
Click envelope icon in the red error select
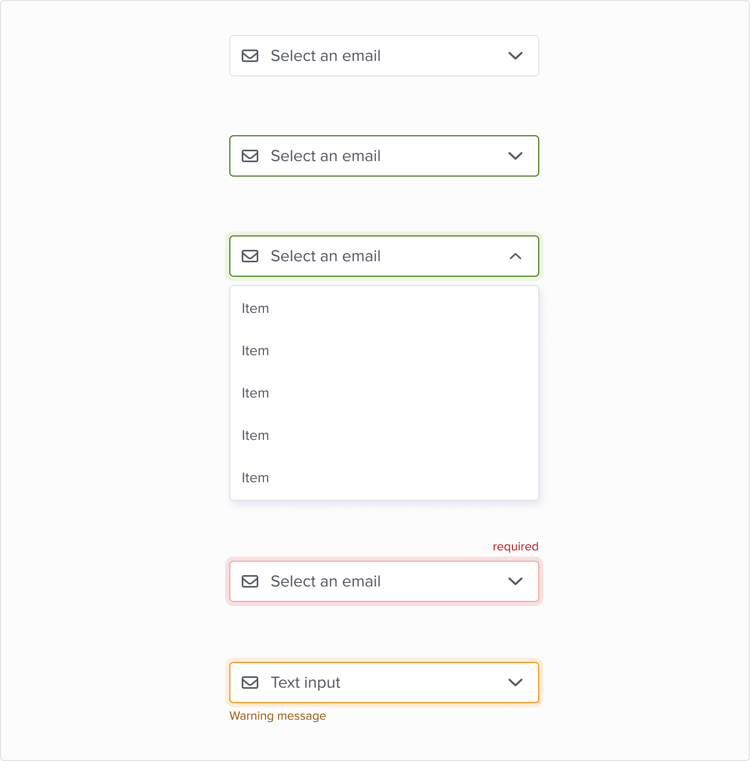250,581
